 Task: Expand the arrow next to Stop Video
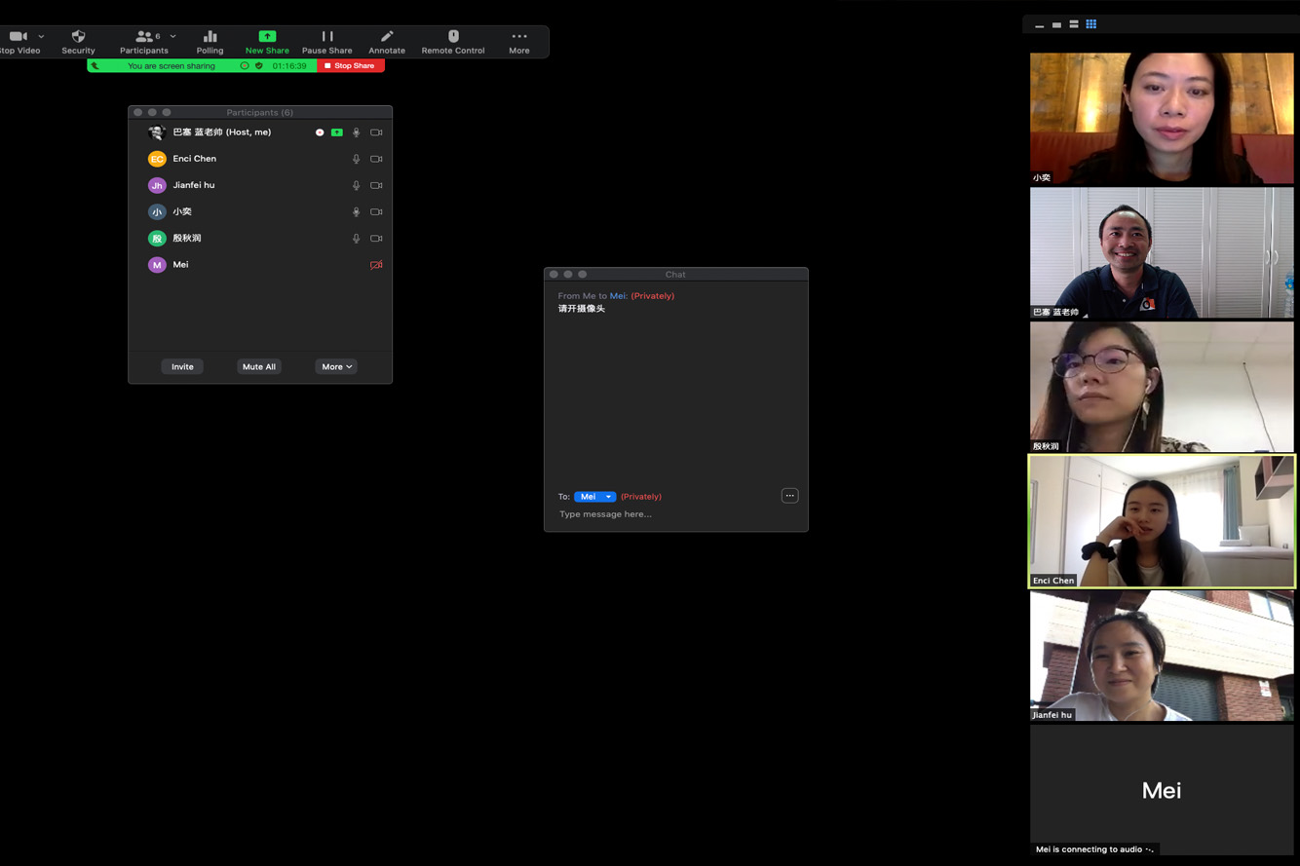tap(41, 37)
